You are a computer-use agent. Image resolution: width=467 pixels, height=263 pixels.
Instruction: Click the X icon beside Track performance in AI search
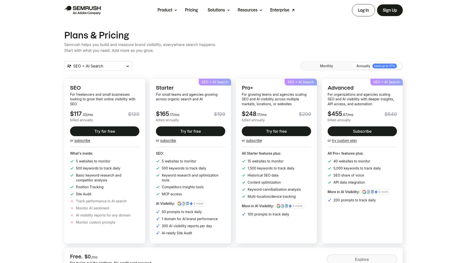(72, 201)
